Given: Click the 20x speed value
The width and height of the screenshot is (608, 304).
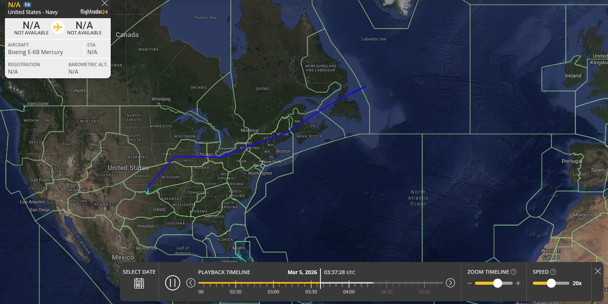Looking at the screenshot, I should [577, 283].
